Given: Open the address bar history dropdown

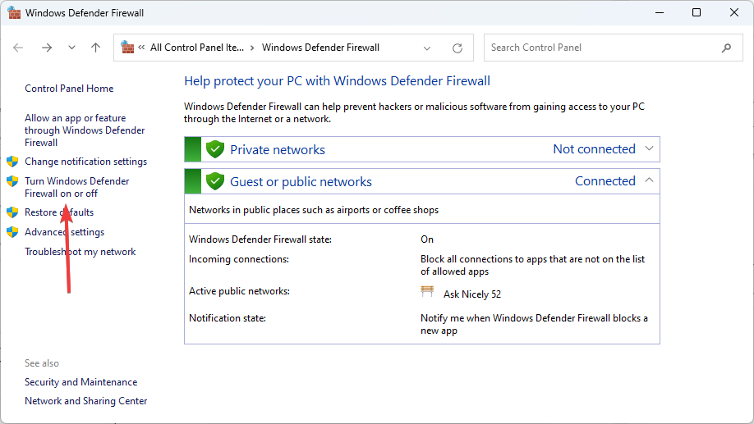Looking at the screenshot, I should pyautogui.click(x=427, y=48).
